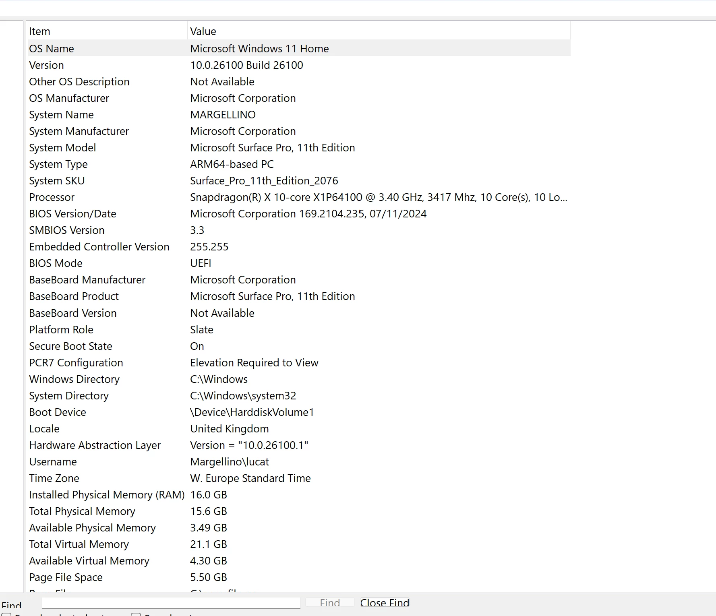Select the BaseBoard Product row label
Image resolution: width=716 pixels, height=616 pixels.
point(74,296)
